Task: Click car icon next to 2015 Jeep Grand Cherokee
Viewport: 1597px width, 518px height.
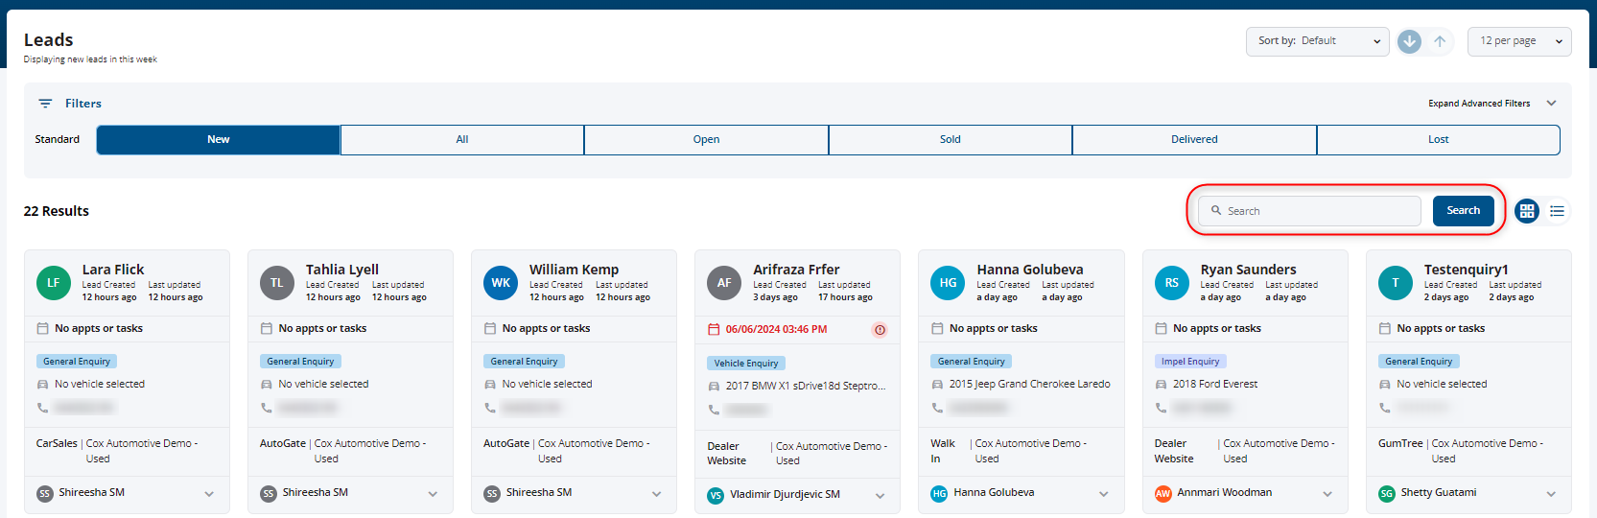Action: click(937, 384)
